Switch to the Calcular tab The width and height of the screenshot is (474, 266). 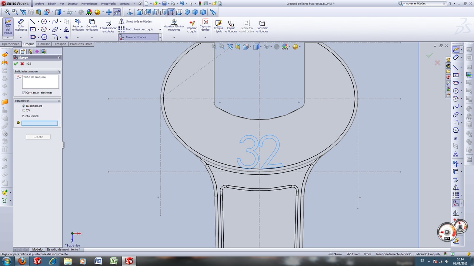point(44,44)
